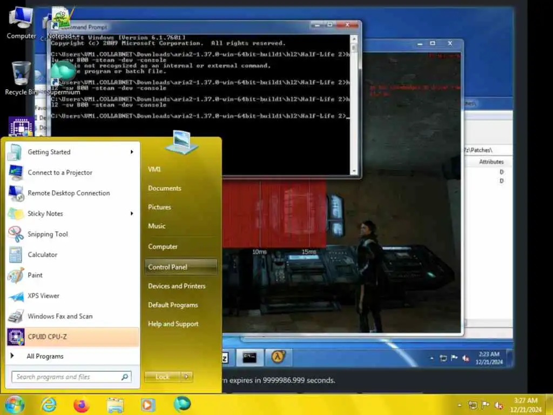Click the inner VM Action Center flag
553x415 pixels.
click(454, 358)
